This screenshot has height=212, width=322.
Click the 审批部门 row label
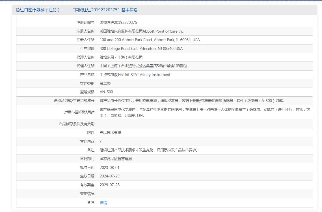[87, 159]
